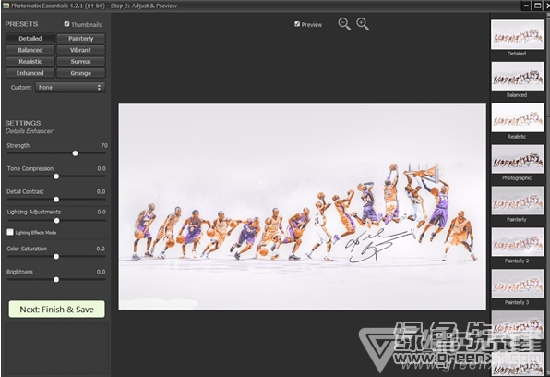Select the Balanced preset button
The height and width of the screenshot is (377, 550).
pyautogui.click(x=30, y=50)
